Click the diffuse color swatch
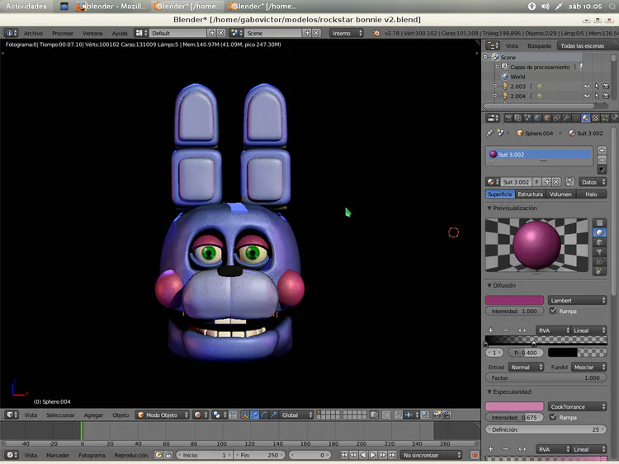The image size is (619, 464). tap(514, 300)
